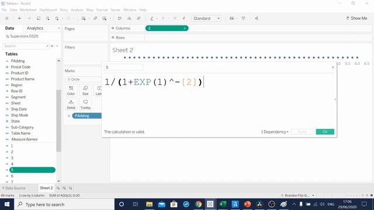Sort descending using the toolbar icon
The image size is (374, 210).
tap(138, 18)
